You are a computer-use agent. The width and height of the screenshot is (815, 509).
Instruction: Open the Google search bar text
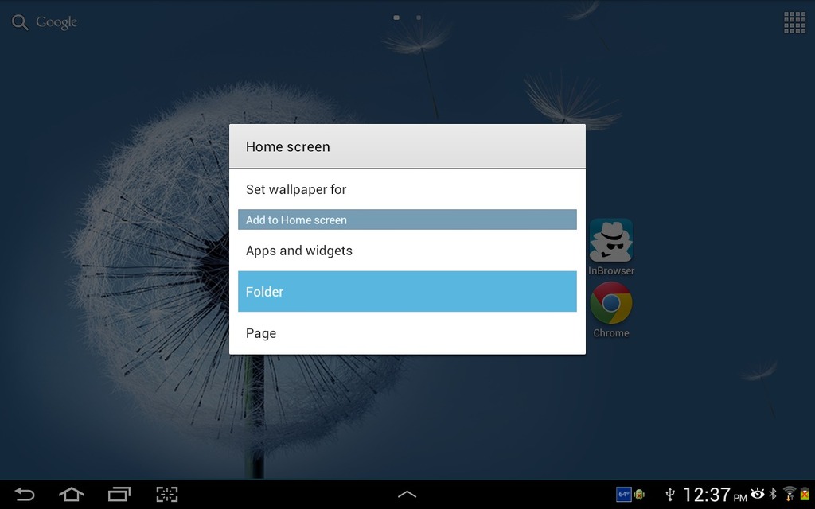(57, 22)
